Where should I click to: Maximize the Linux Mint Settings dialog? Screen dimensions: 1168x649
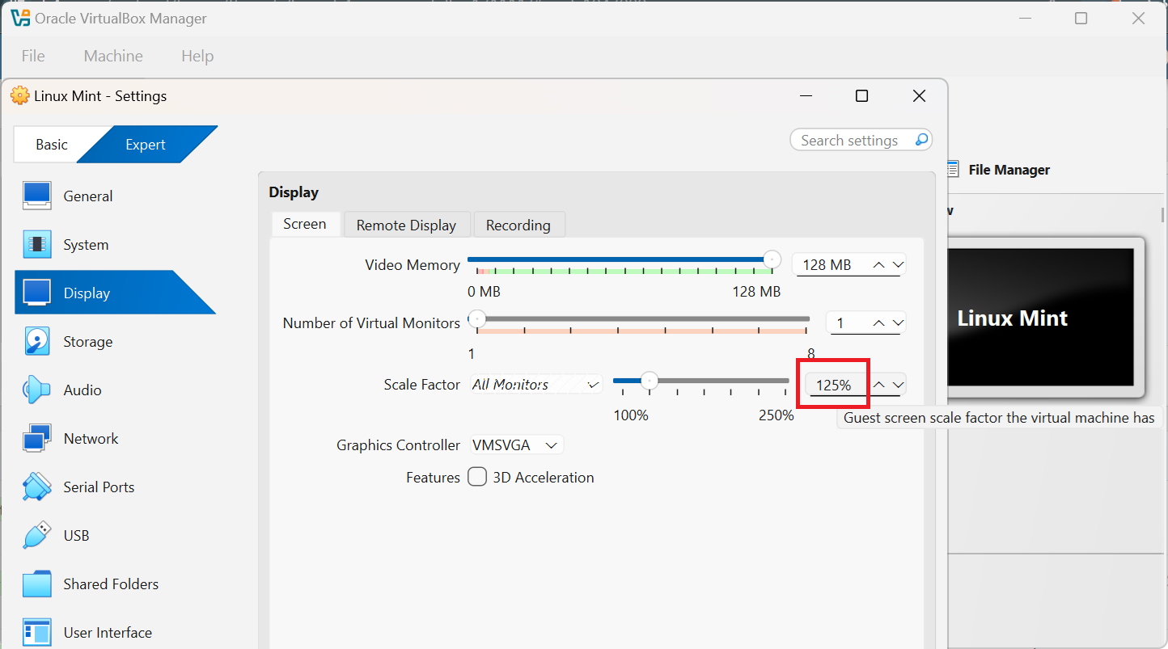(862, 96)
